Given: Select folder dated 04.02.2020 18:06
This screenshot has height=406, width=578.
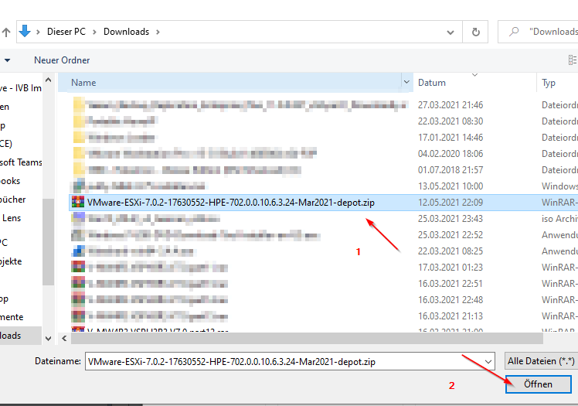Looking at the screenshot, I should (x=79, y=153).
